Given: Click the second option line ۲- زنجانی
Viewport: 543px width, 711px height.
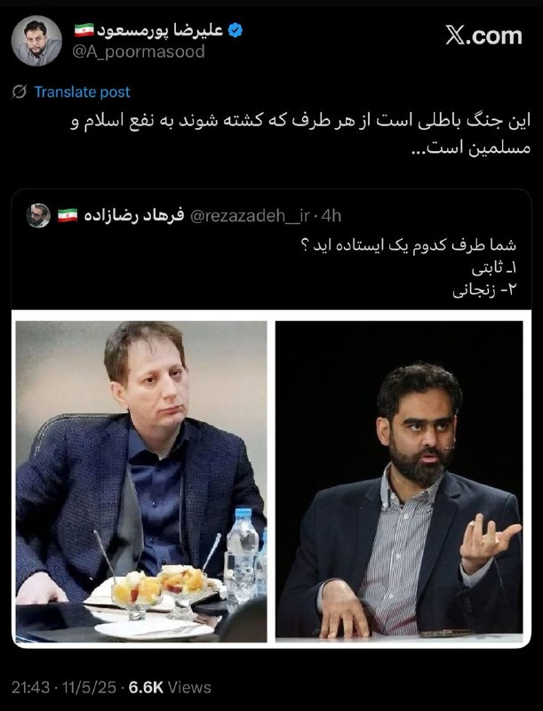Looking at the screenshot, I should tap(484, 290).
